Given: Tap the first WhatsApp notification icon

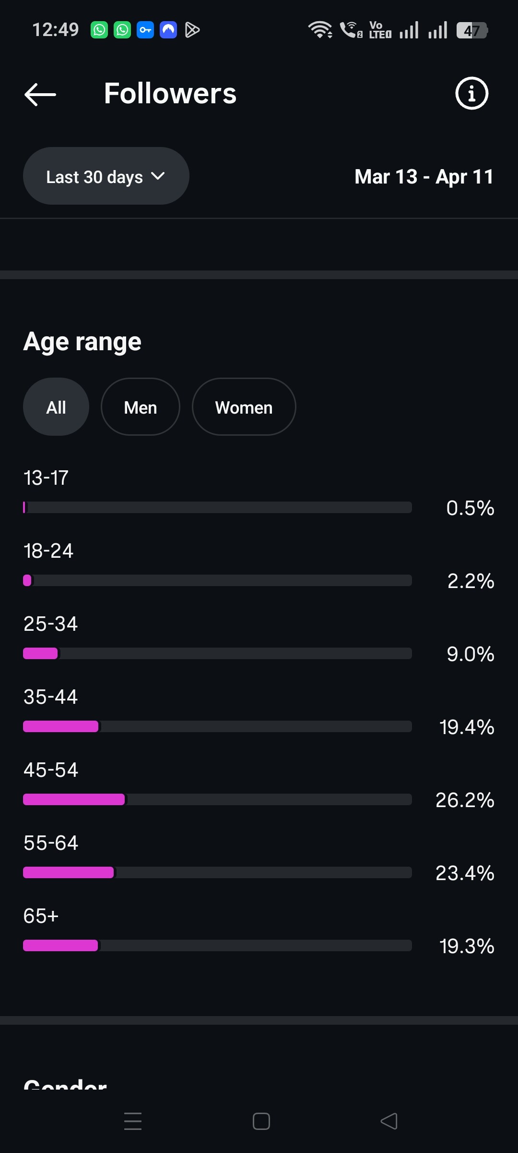Looking at the screenshot, I should pos(99,30).
